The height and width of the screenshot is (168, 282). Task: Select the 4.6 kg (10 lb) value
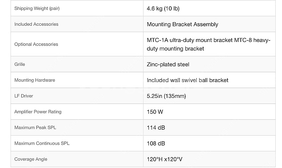[163, 8]
